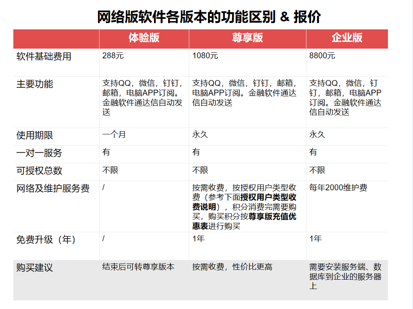Select the 1080元 price cell
The height and width of the screenshot is (309, 413).
pyautogui.click(x=205, y=56)
